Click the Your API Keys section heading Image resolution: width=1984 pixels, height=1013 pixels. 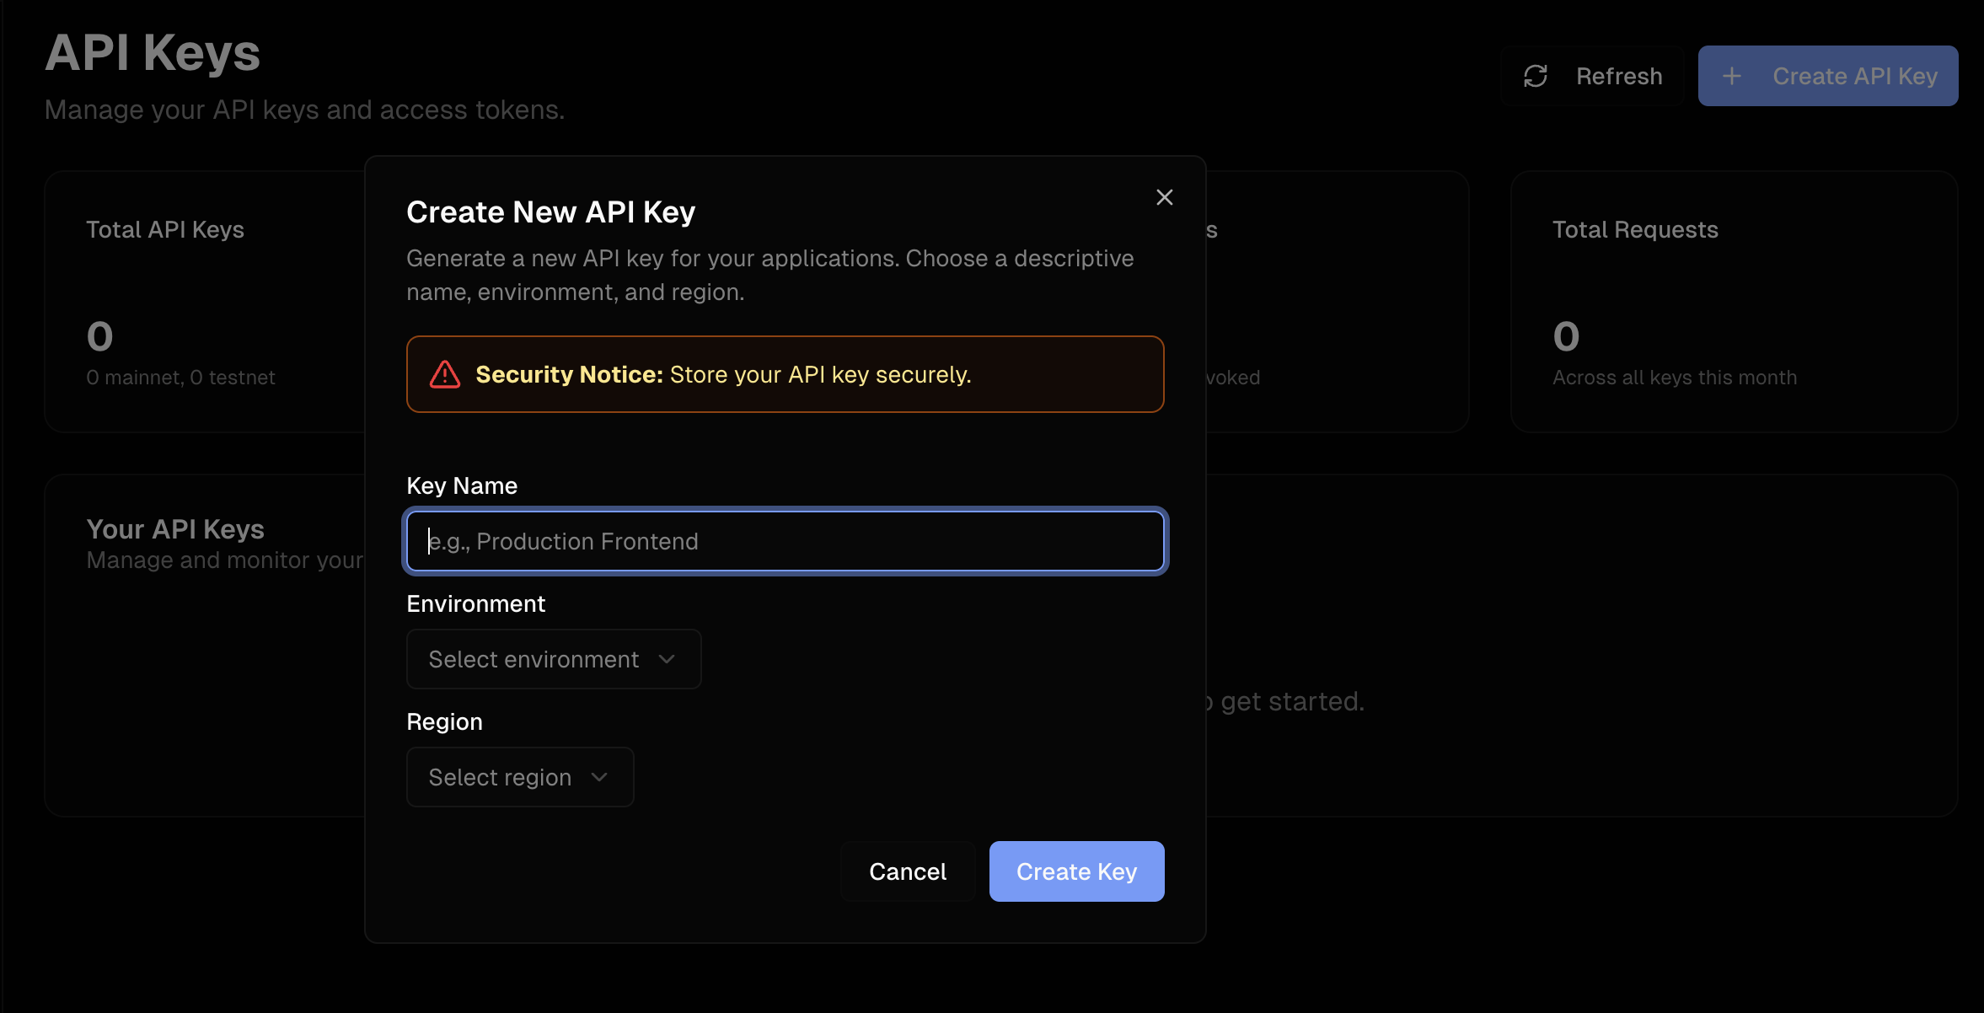[175, 529]
